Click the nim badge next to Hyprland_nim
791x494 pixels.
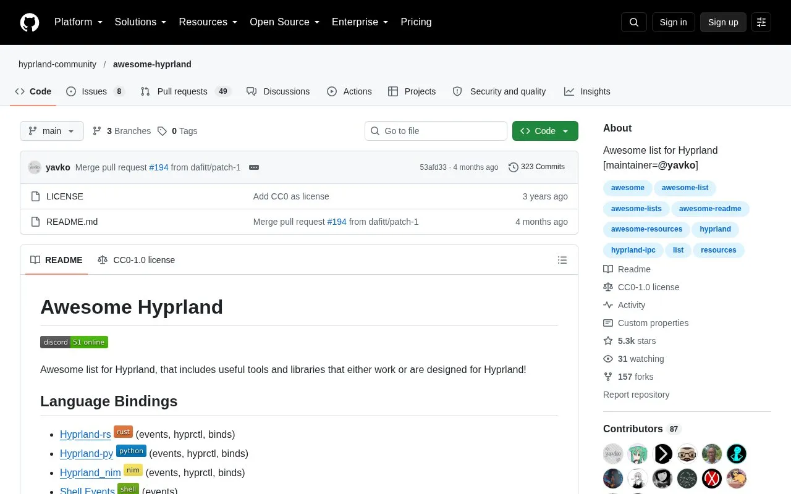[x=133, y=470]
